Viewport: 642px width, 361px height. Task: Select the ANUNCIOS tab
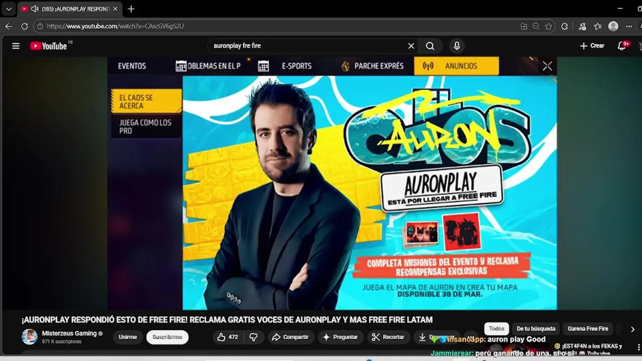point(456,66)
